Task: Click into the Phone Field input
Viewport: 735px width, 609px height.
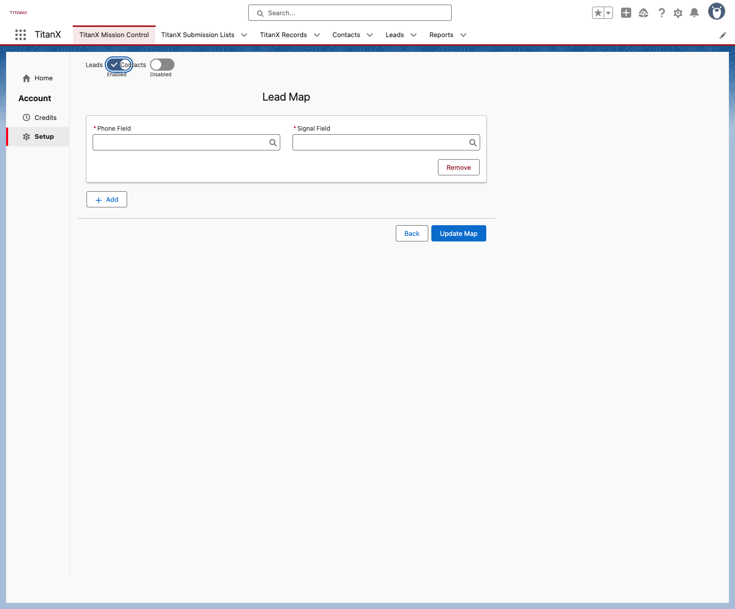Action: 186,142
